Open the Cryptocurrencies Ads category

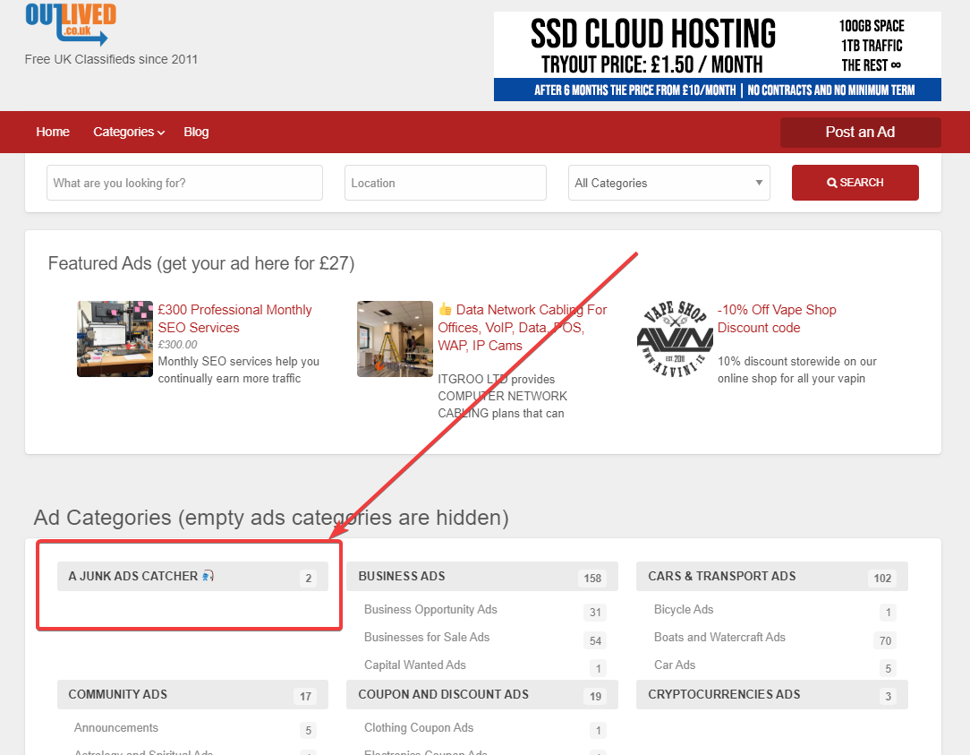(x=724, y=694)
